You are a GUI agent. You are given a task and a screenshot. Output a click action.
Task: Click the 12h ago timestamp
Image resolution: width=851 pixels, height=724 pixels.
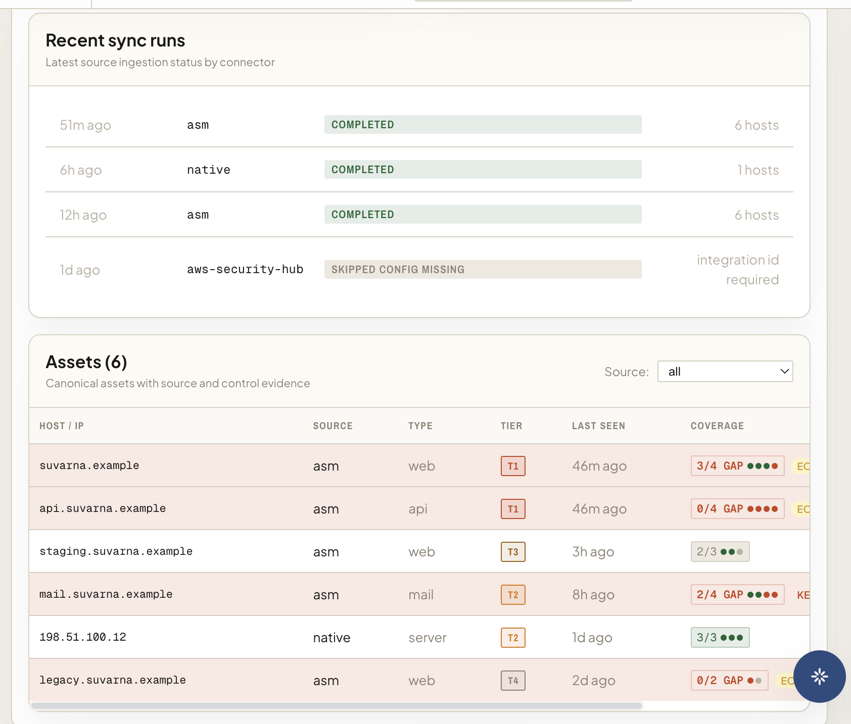83,215
